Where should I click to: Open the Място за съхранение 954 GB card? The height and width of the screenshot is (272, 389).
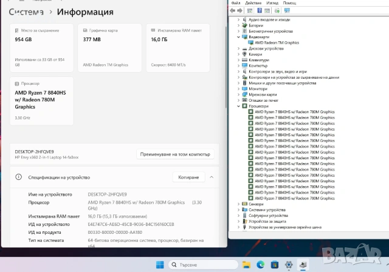(x=41, y=48)
